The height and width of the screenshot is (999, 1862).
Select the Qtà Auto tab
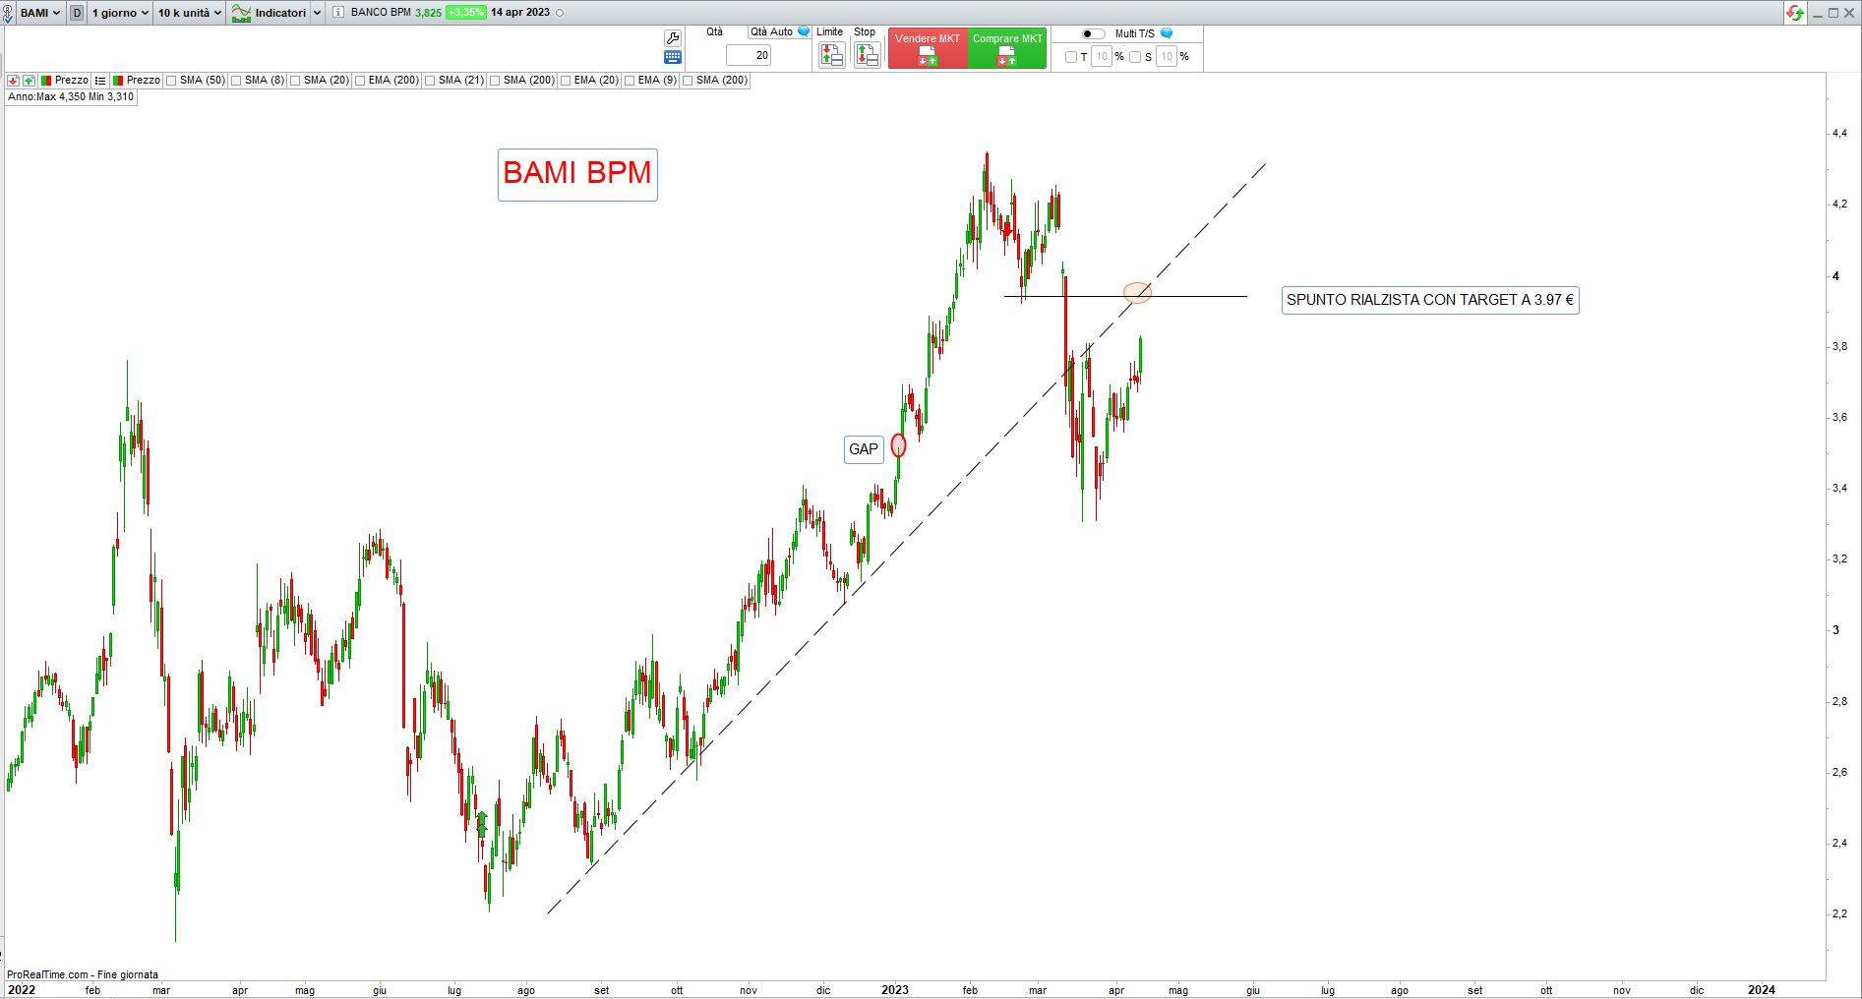(x=772, y=32)
